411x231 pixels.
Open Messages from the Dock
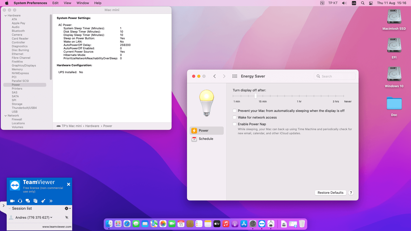tap(136, 224)
